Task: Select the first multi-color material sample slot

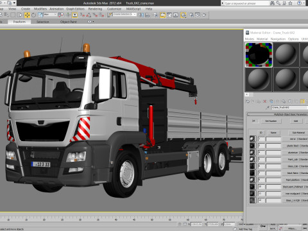Action: pos(259,55)
